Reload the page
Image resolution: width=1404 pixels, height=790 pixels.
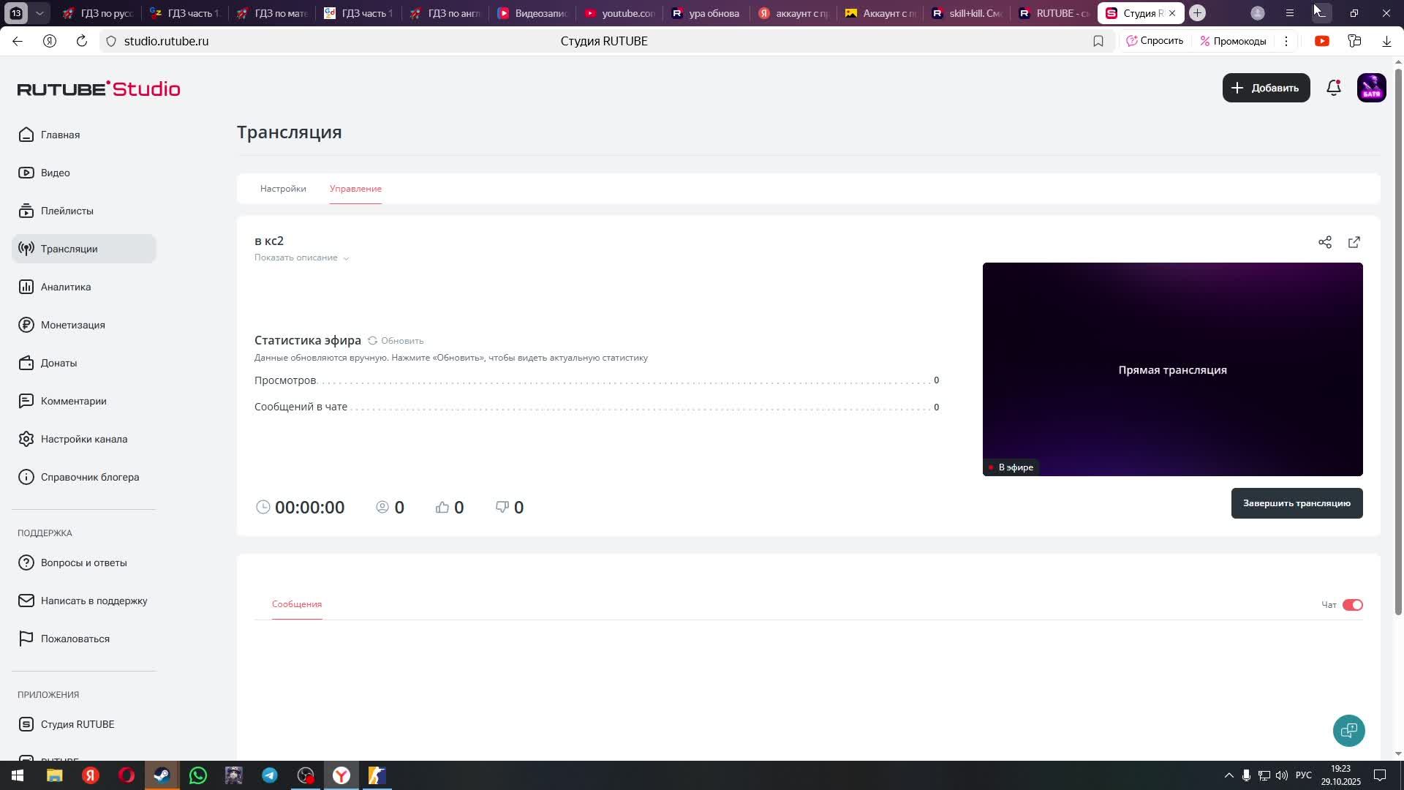click(x=82, y=41)
